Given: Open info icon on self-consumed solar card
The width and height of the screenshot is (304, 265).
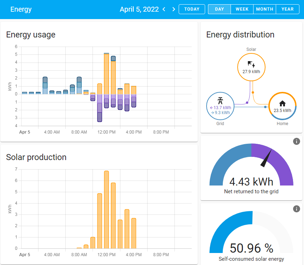Looking at the screenshot, I should [297, 209].
